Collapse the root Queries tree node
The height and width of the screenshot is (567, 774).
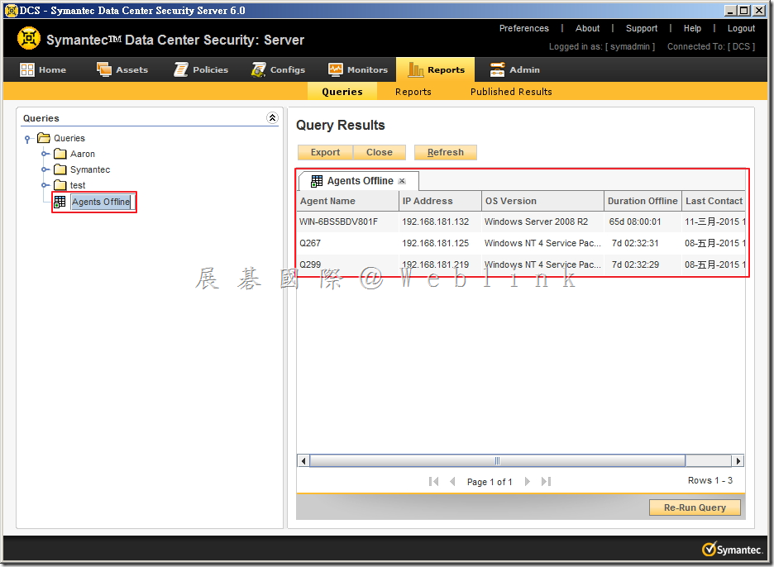tap(27, 139)
